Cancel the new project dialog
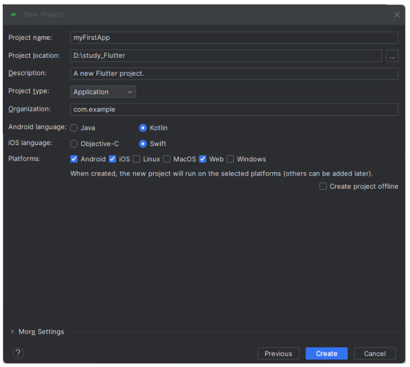This screenshot has width=410, height=367. (x=375, y=354)
